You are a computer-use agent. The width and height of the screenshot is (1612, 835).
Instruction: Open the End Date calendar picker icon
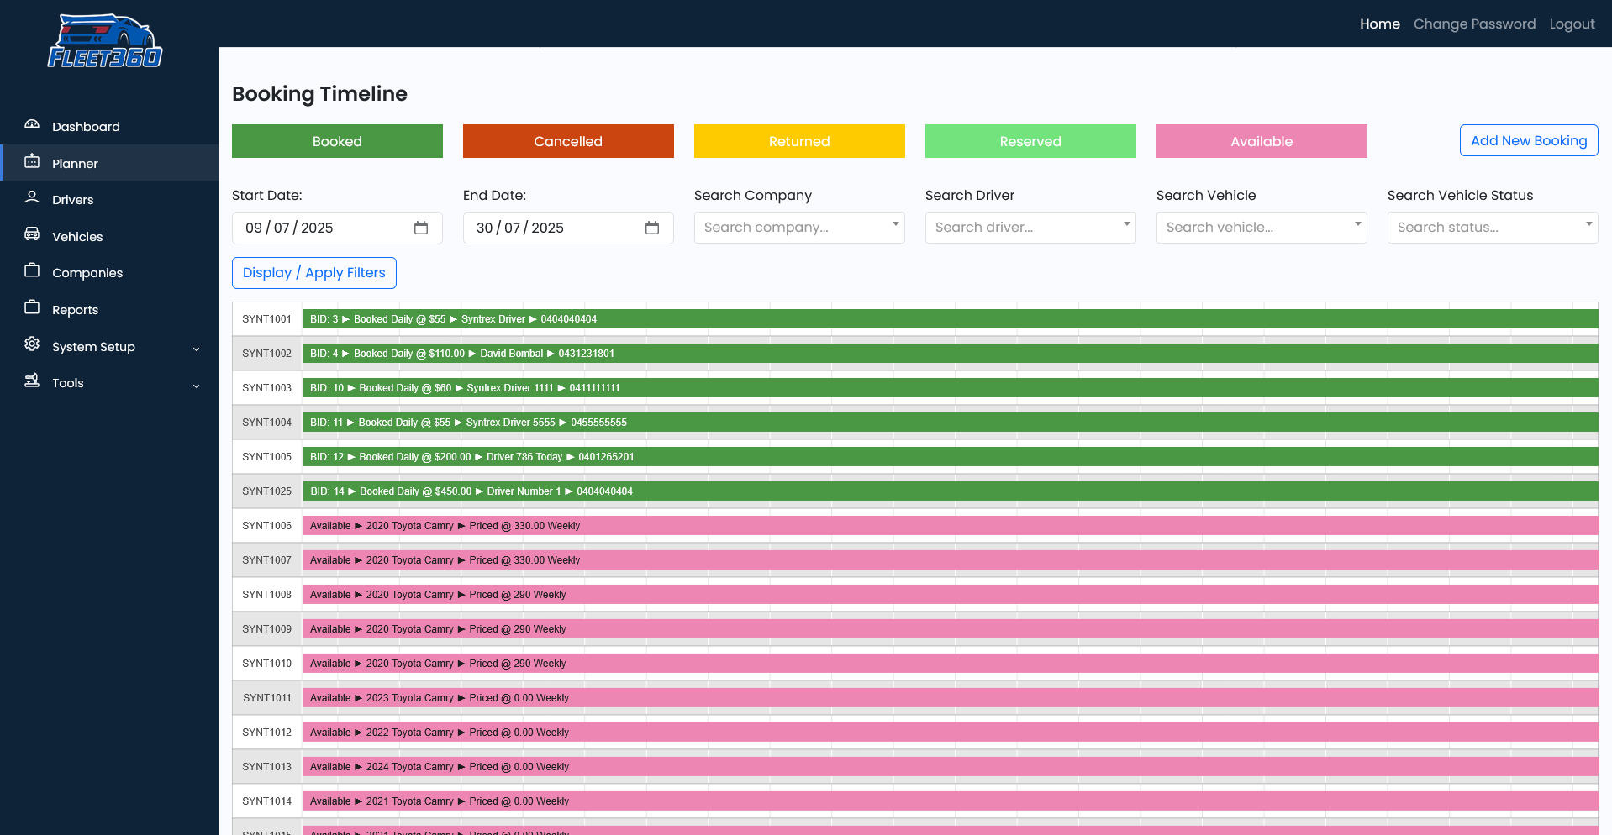[x=652, y=228]
